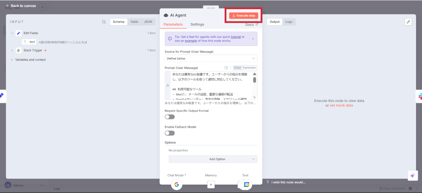Click the prompt panel layout icon
Image resolution: width=422 pixels, height=193 pixels.
tap(226, 68)
